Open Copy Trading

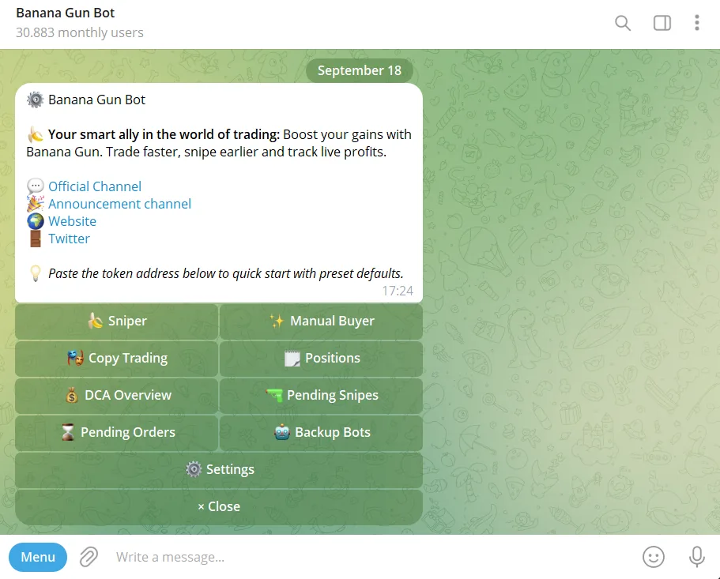117,359
